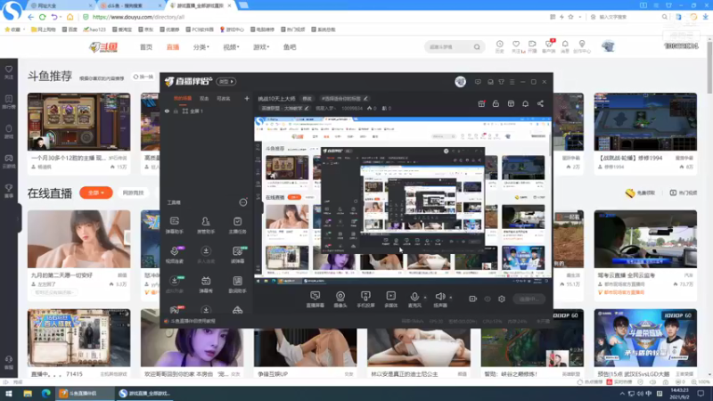
Task: Open File Explorer from taskbar
Action: tap(28, 393)
